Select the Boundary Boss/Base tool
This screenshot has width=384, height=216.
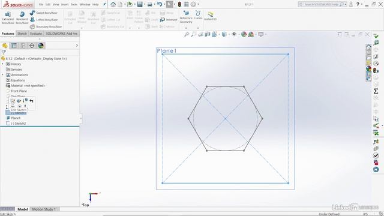pos(46,26)
